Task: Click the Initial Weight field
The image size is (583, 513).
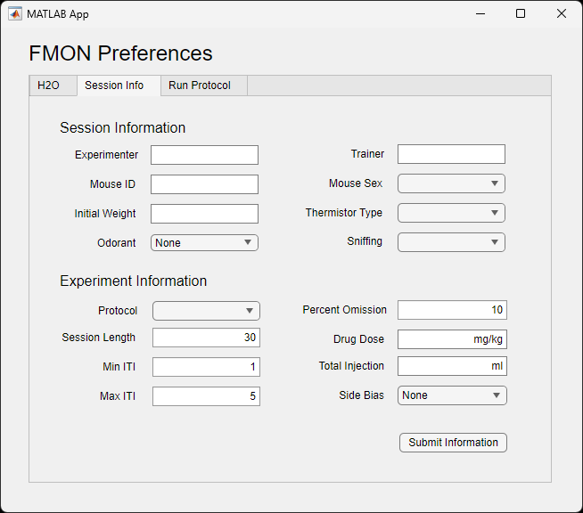Action: pos(204,214)
